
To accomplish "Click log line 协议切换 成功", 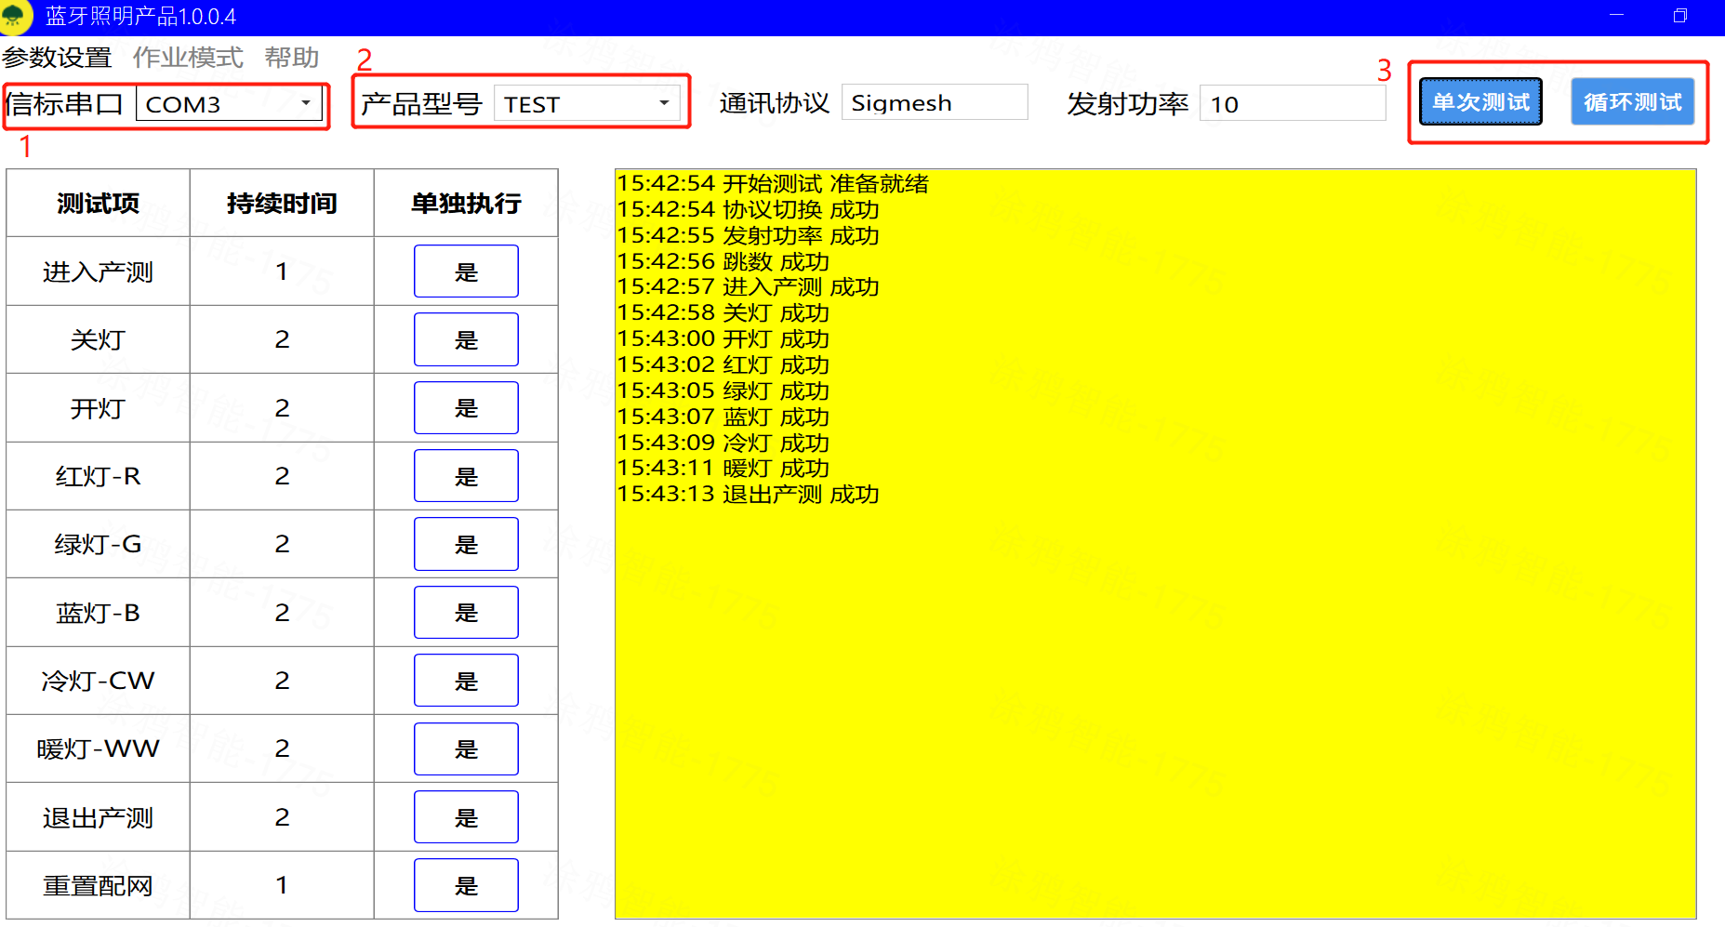I will (x=748, y=210).
